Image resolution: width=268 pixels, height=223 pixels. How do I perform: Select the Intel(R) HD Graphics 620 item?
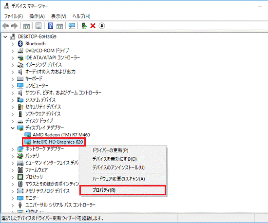coord(58,142)
